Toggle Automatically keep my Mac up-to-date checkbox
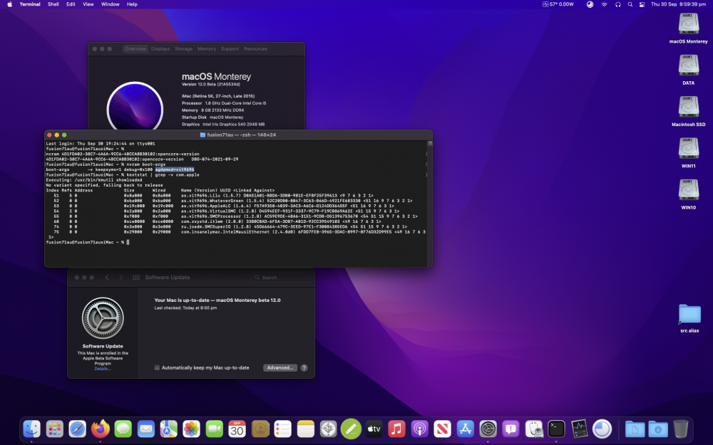The width and height of the screenshot is (713, 445). coord(157,368)
